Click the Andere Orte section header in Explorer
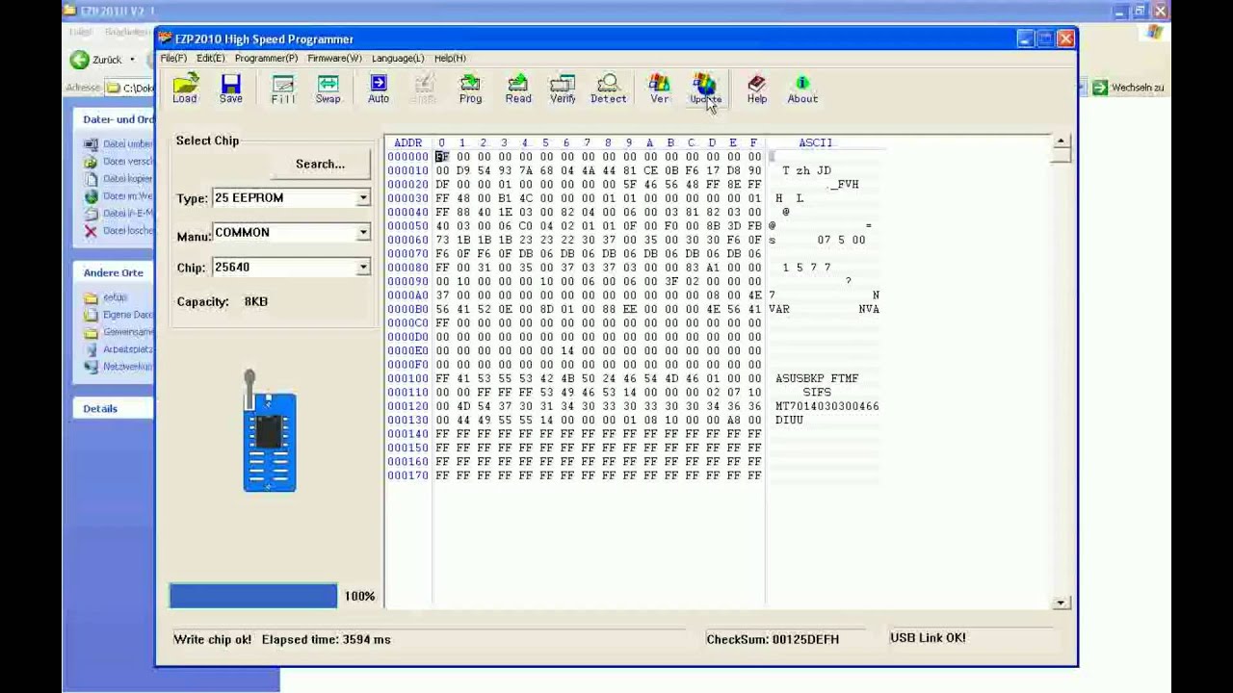The height and width of the screenshot is (693, 1233). (x=114, y=273)
